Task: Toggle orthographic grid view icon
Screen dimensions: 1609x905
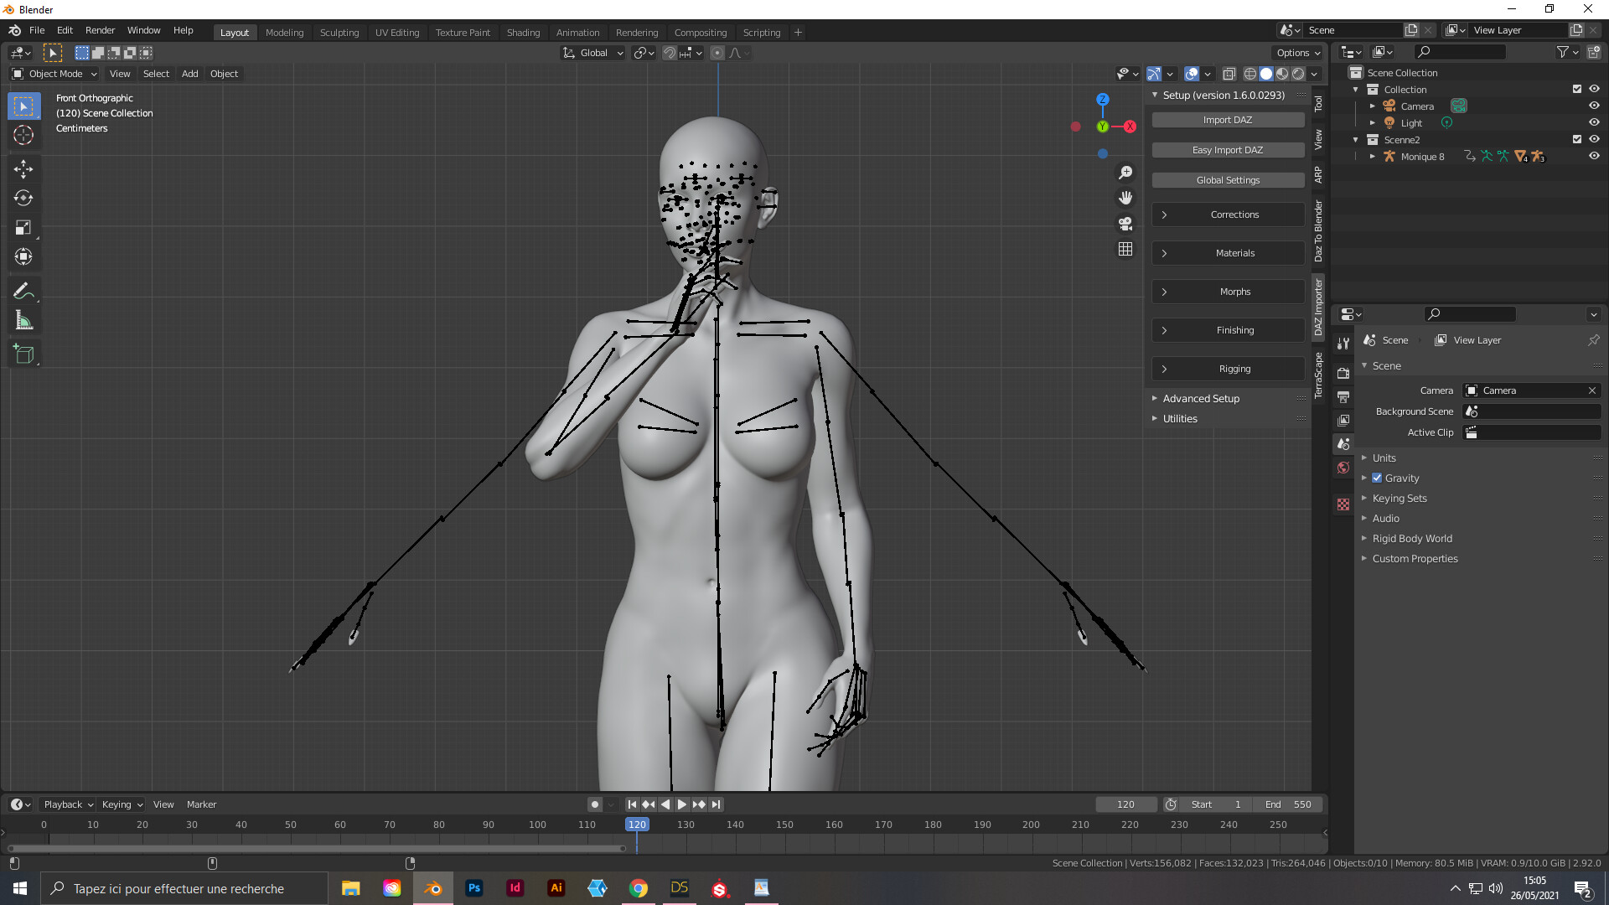Action: point(1125,250)
